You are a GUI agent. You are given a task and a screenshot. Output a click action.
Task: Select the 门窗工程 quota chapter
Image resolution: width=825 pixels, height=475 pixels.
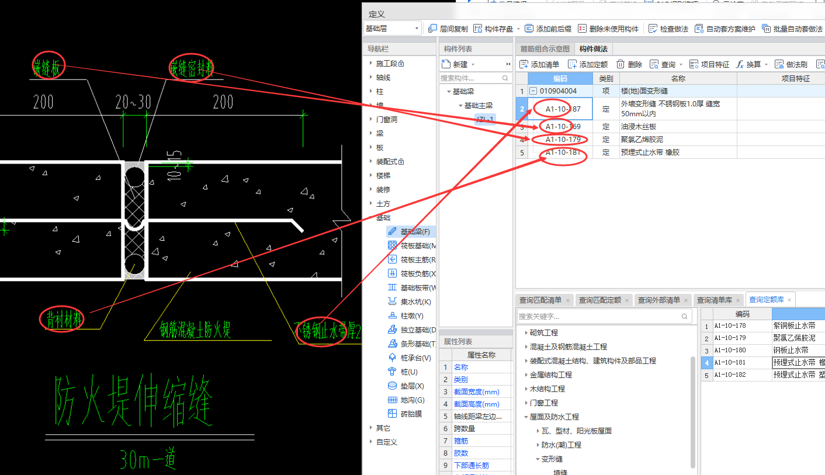[544, 403]
